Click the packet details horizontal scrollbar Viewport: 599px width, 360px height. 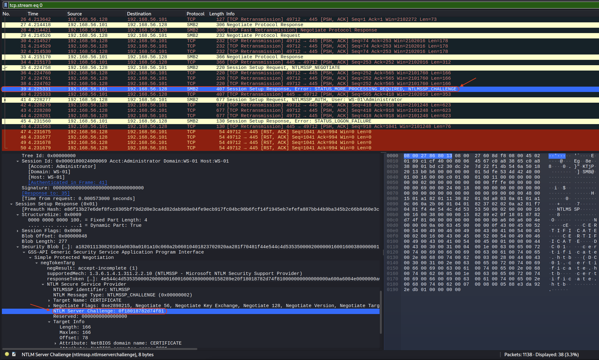click(100, 349)
